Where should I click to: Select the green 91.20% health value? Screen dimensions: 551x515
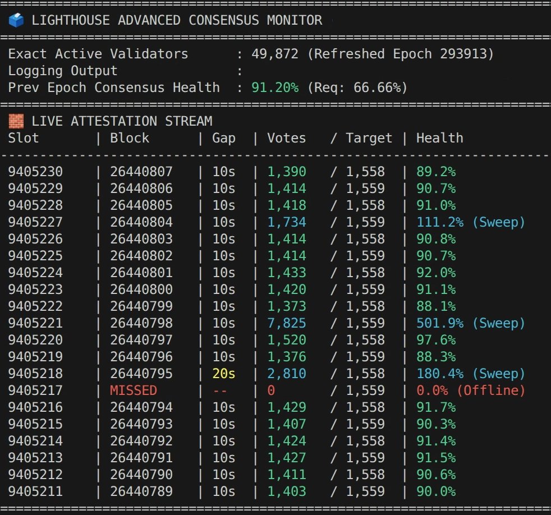[x=275, y=88]
